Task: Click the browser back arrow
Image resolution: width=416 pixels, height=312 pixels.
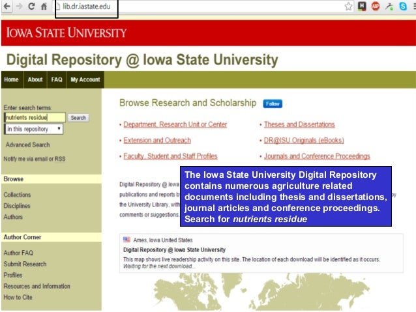Action: click(x=7, y=6)
